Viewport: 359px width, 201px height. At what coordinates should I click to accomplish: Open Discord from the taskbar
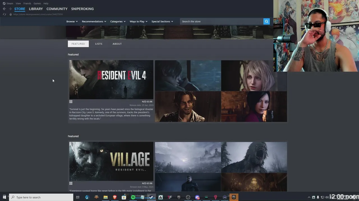click(197, 197)
